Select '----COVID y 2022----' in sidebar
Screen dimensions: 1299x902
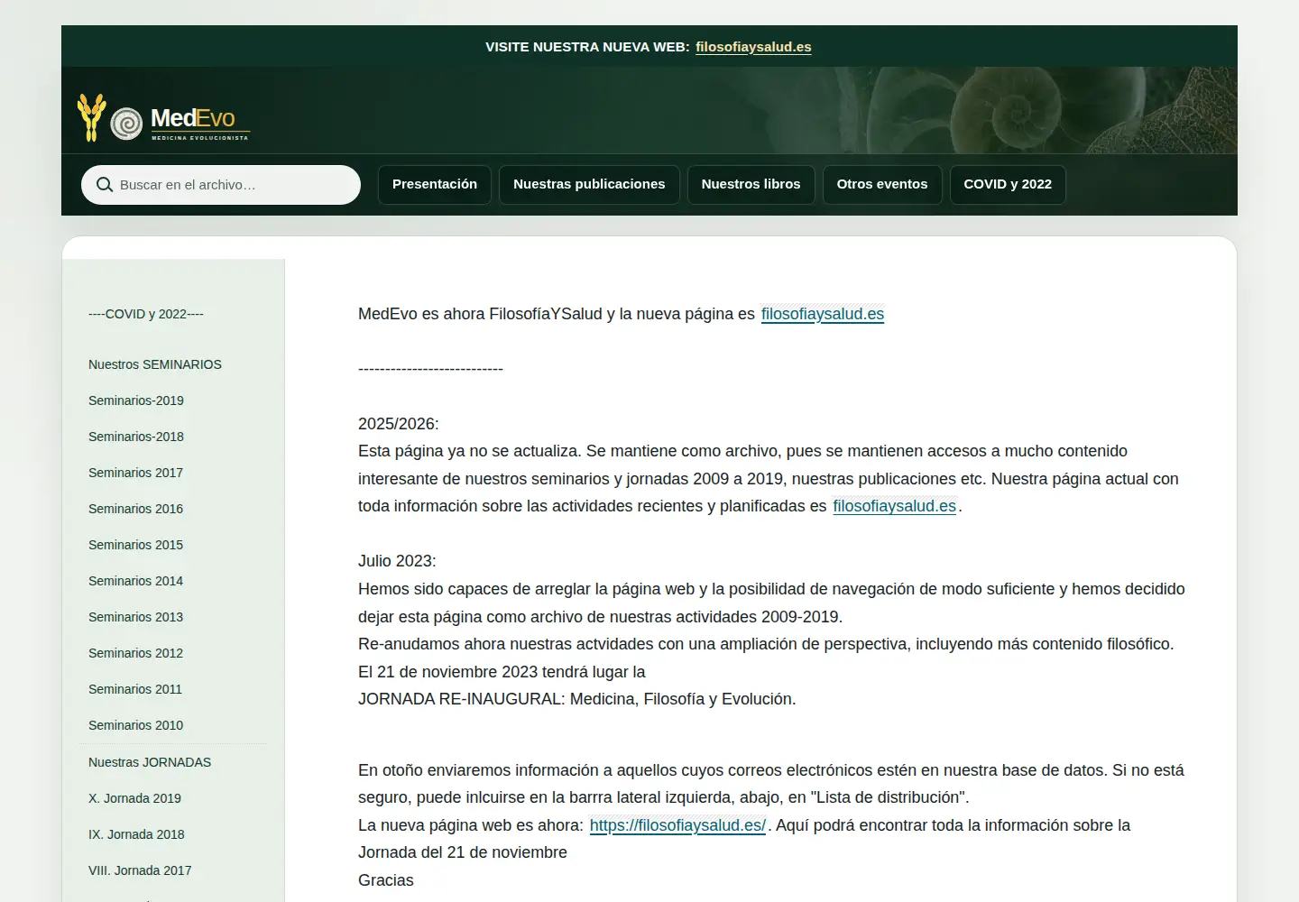(146, 314)
